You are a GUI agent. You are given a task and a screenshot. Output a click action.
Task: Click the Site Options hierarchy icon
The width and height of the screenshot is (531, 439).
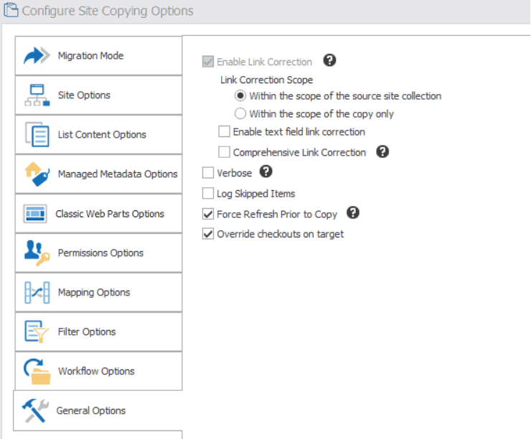point(36,95)
